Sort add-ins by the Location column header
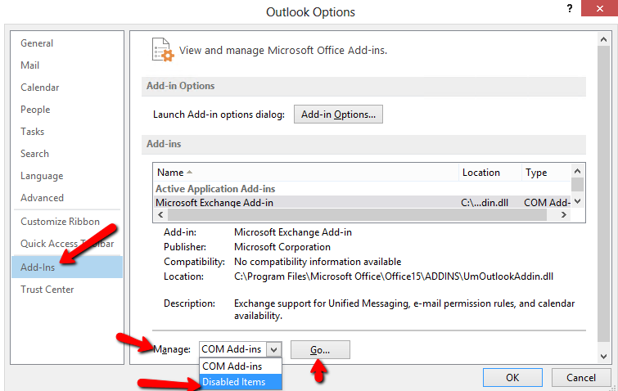 point(490,173)
